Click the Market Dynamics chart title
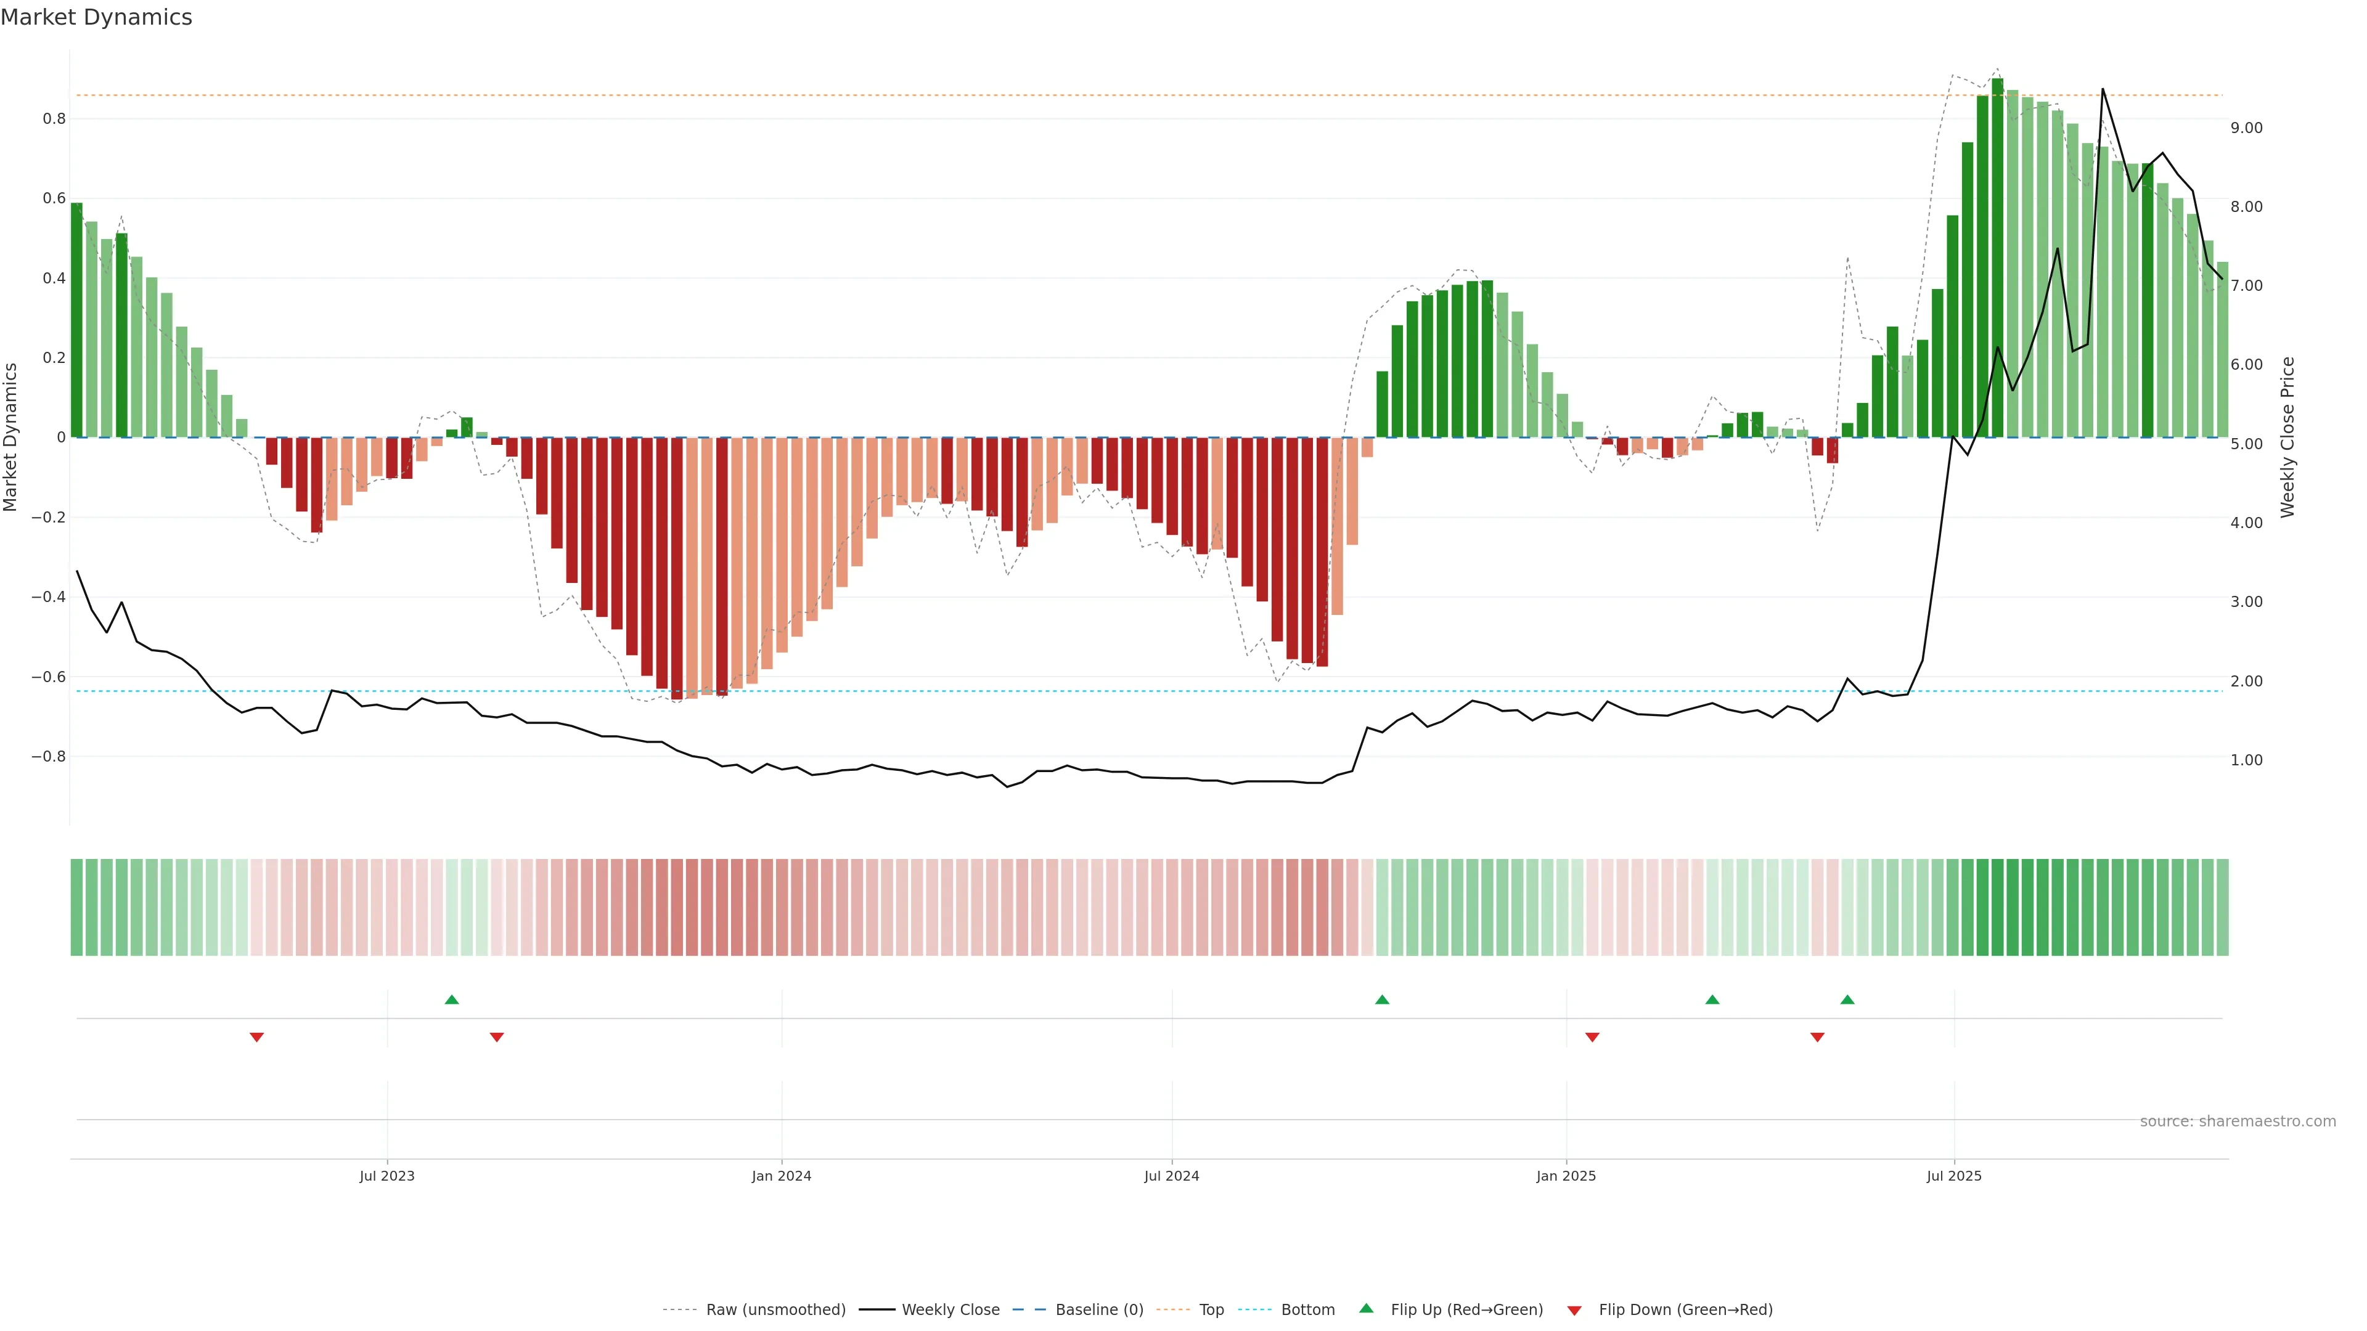The width and height of the screenshot is (2367, 1331). 97,17
